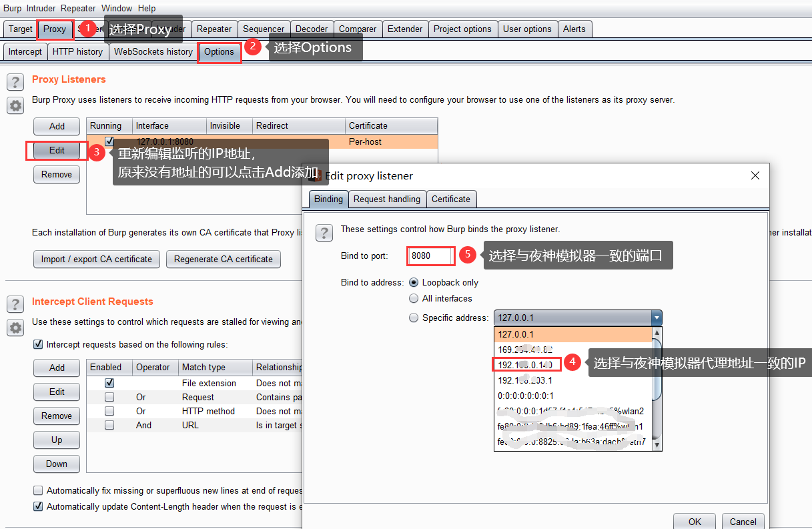The image size is (812, 529).
Task: Switch to the Proxy tab
Action: point(55,29)
